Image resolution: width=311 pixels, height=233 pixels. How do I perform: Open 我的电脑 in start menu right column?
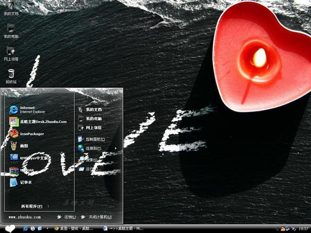pos(90,118)
